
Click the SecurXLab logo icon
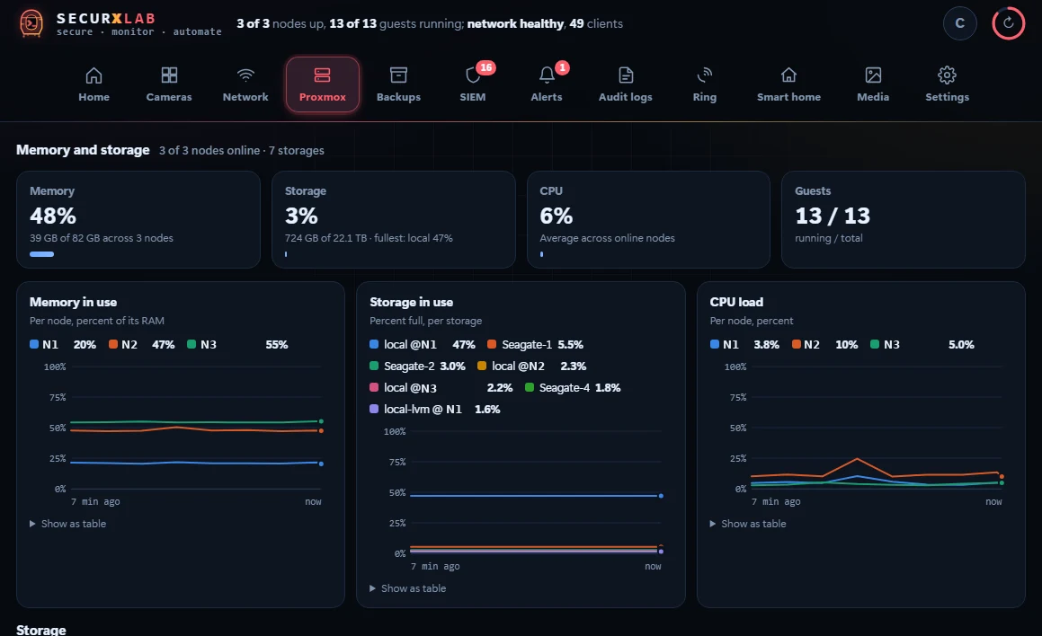coord(31,23)
